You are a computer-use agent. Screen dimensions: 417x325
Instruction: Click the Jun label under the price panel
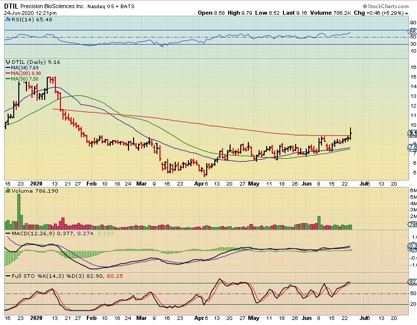[x=307, y=184]
